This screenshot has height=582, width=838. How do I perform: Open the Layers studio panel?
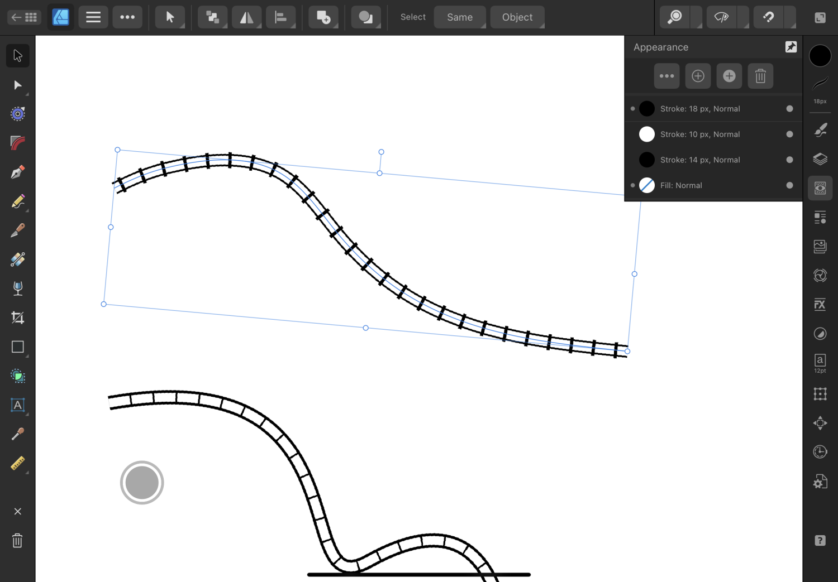[820, 159]
